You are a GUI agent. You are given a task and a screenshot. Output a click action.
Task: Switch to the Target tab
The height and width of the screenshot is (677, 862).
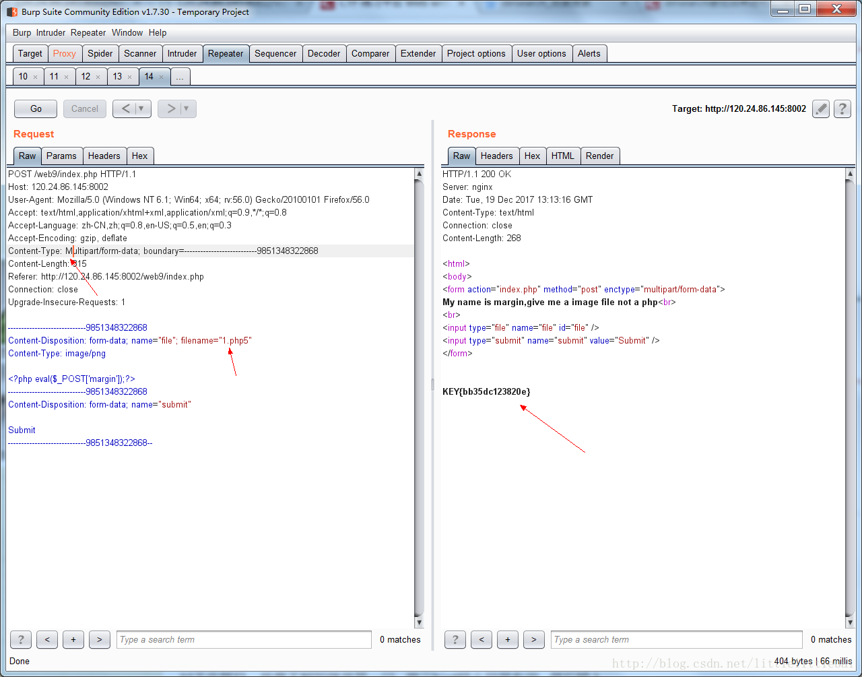30,54
